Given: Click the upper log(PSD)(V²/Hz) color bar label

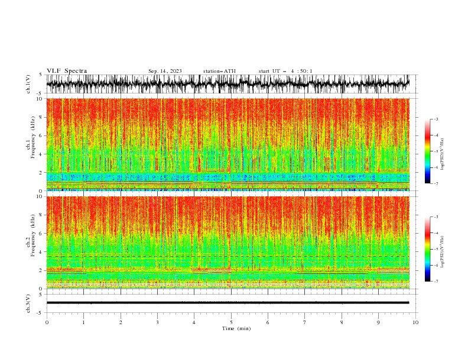Looking at the screenshot, I should coord(442,154).
